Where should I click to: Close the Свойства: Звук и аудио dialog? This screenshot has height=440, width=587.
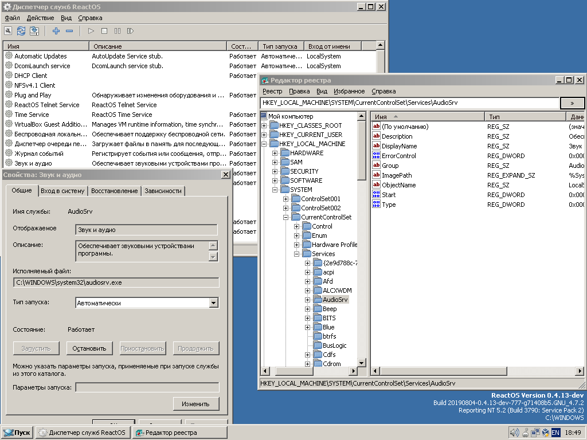226,175
